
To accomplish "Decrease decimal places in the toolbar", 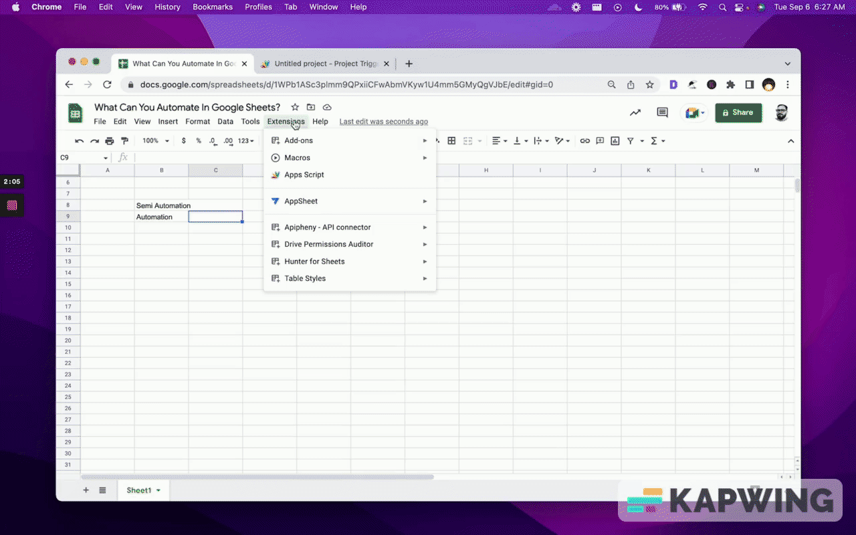I will tap(213, 141).
